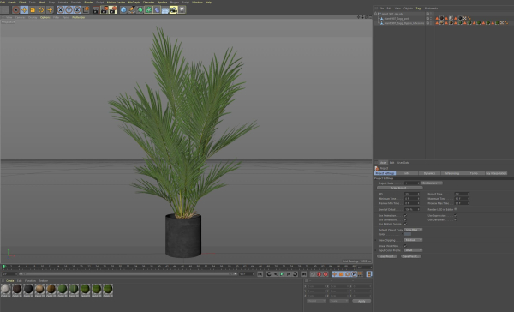Viewport: 514px width, 312px height.
Task: Open the Character menu
Action: coord(148,3)
